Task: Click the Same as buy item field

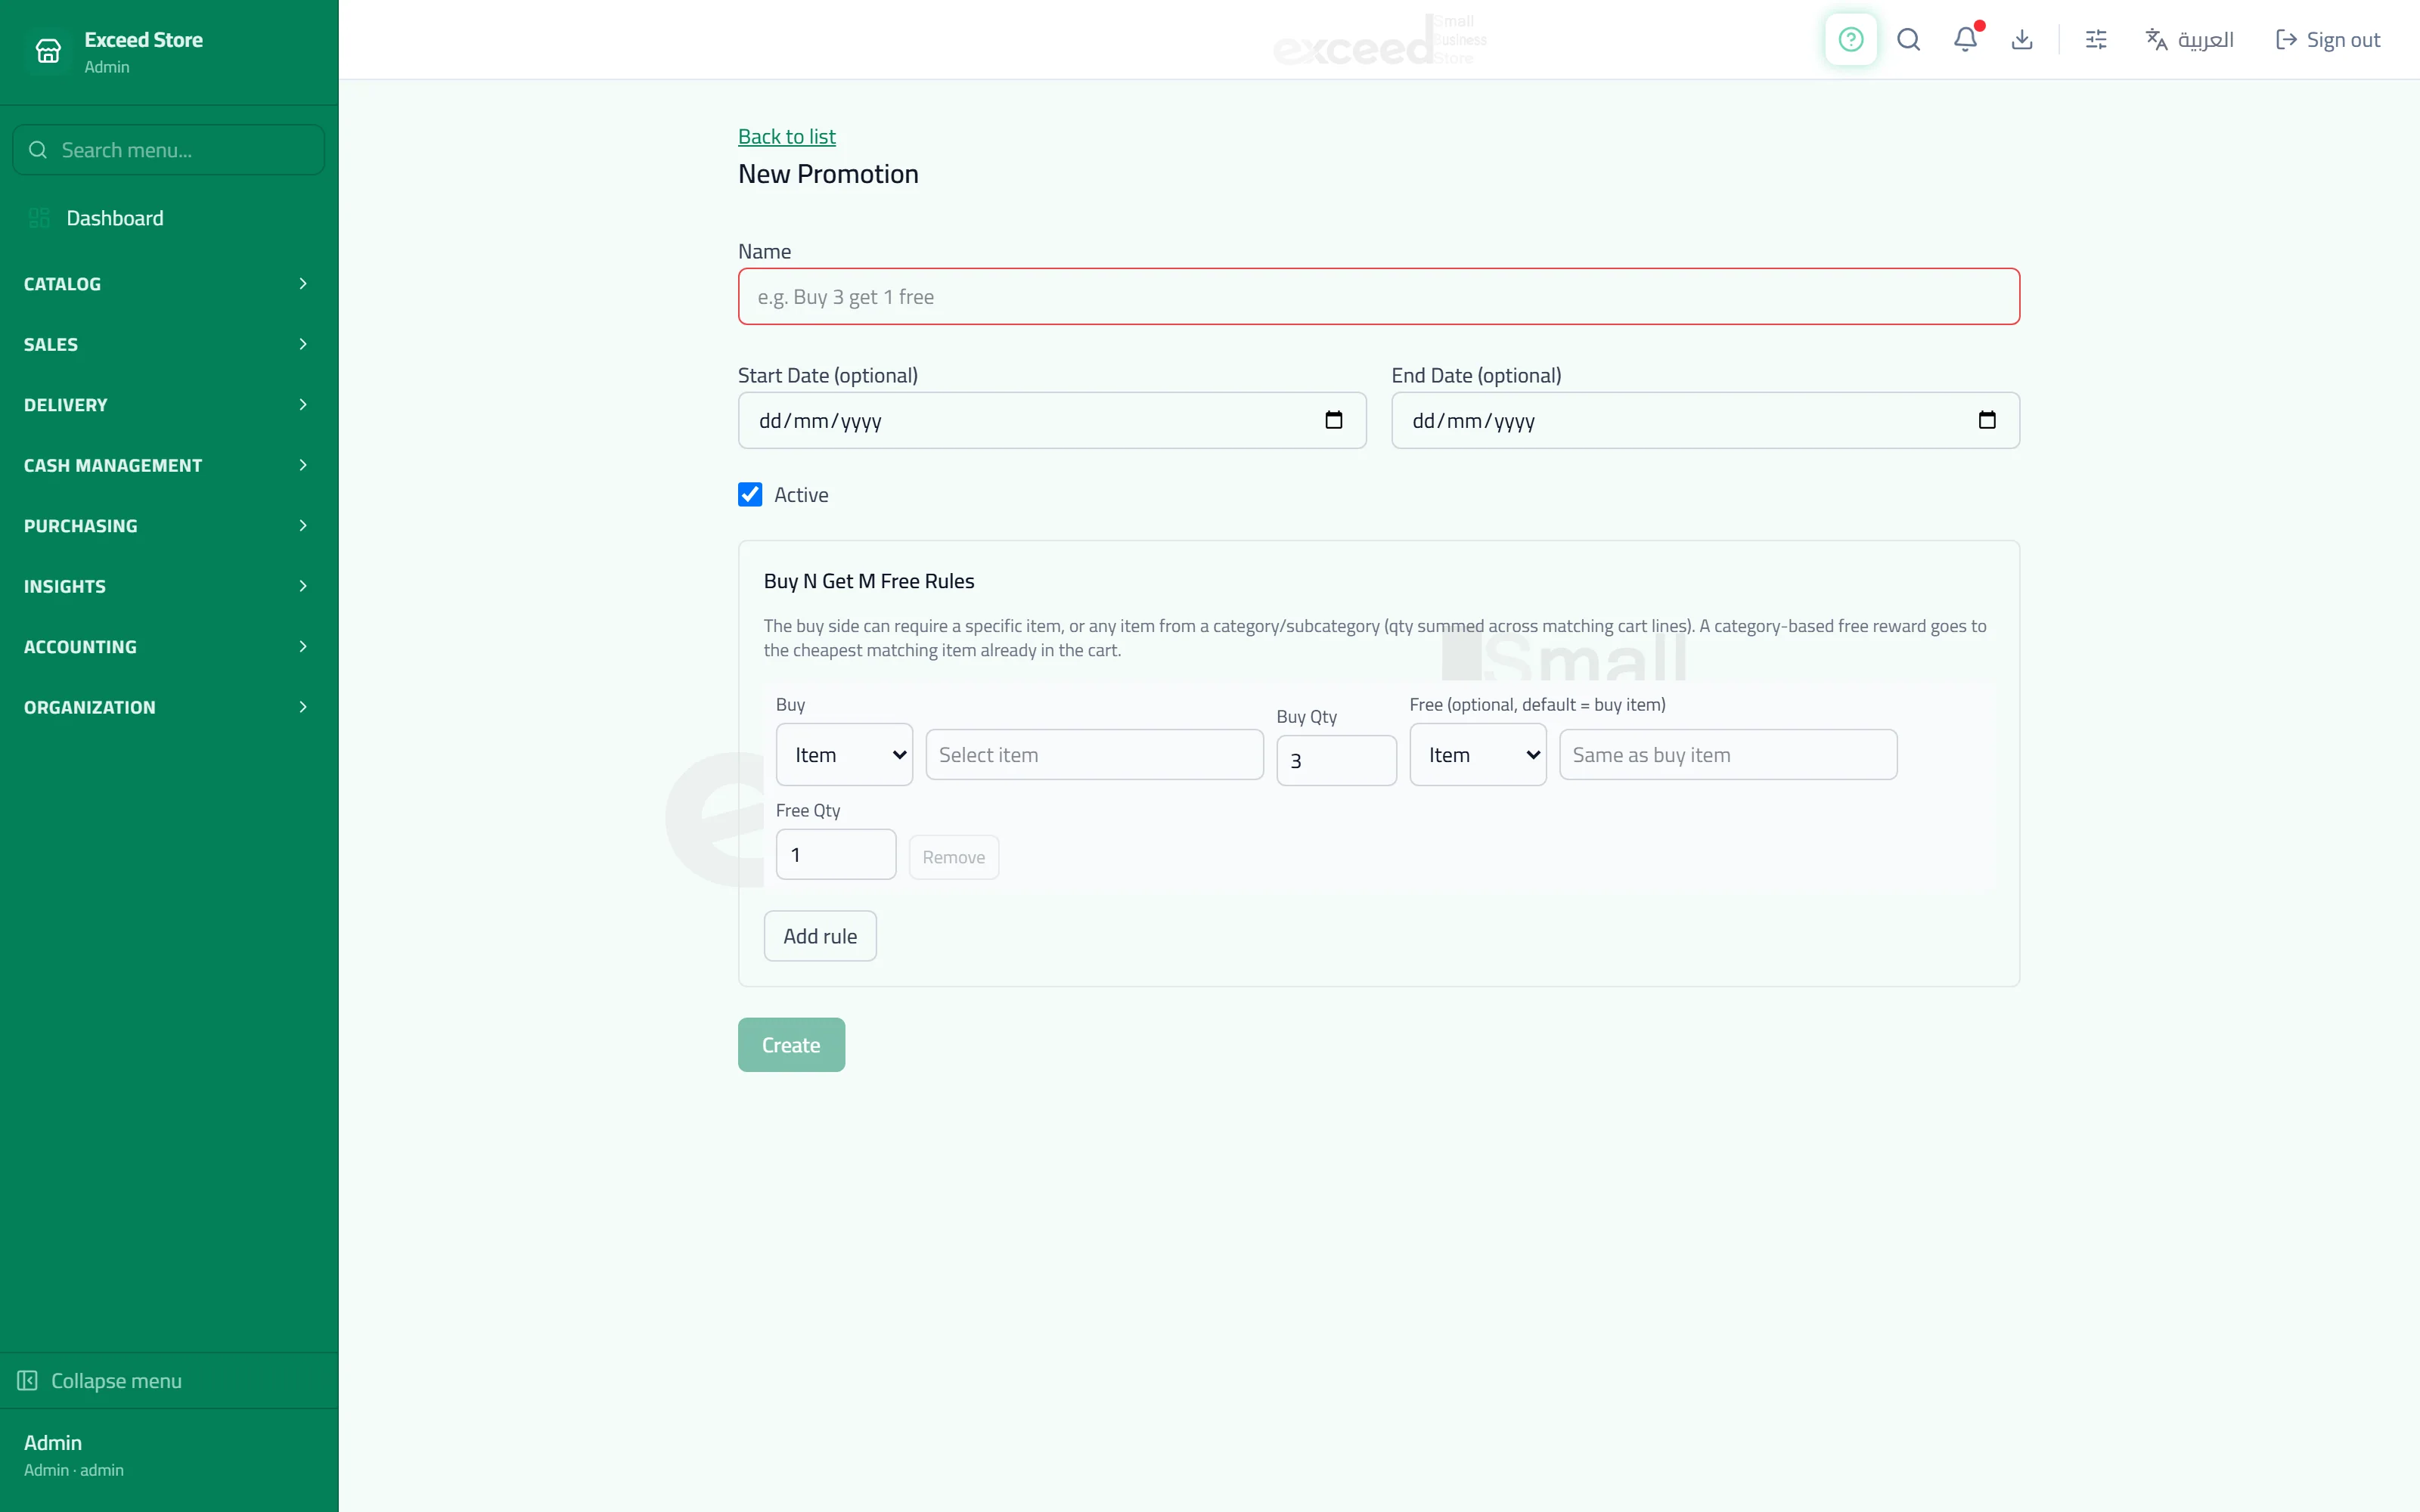Action: (x=1728, y=754)
